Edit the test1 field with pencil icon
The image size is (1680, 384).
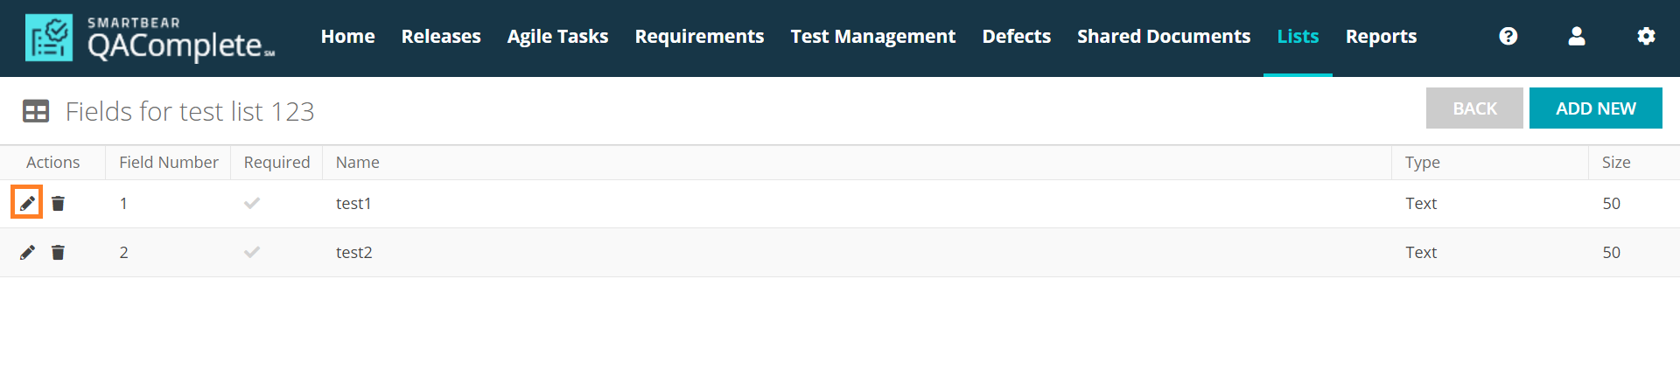[27, 204]
